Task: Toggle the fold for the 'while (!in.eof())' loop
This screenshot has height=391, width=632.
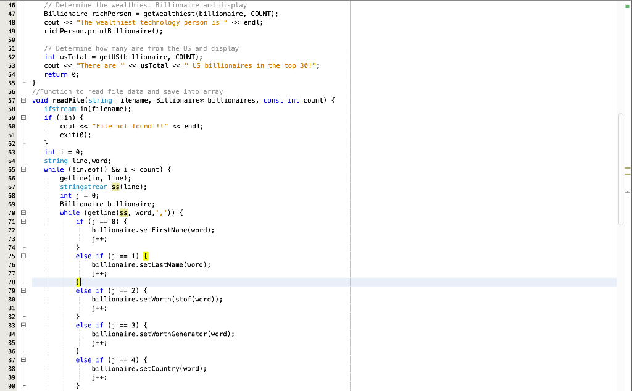Action: 23,169
